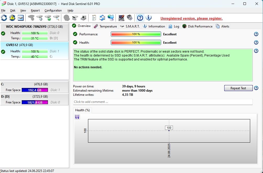Screen dimensions: 263x173
Task: Switch to the Log tab
Action: [x=174, y=26]
